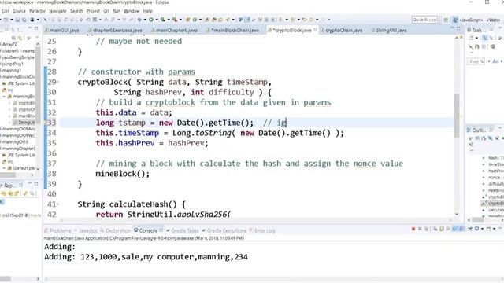Click the Package Explorer horizontal scrollbar
Image resolution: width=504 pixels, height=283 pixels.
(x=8, y=175)
